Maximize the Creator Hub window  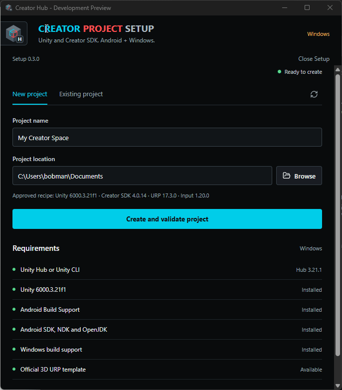pyautogui.click(x=307, y=7)
